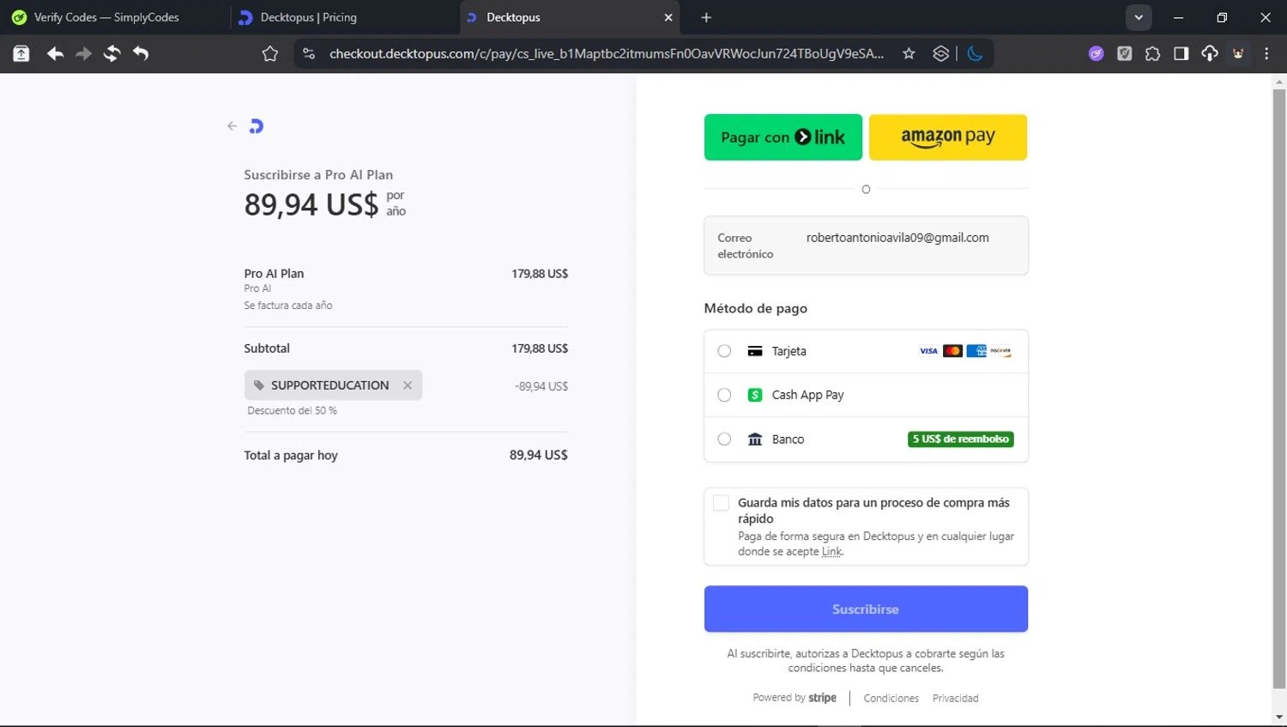
Task: Open the tab search dropdown arrow
Action: tap(1139, 17)
